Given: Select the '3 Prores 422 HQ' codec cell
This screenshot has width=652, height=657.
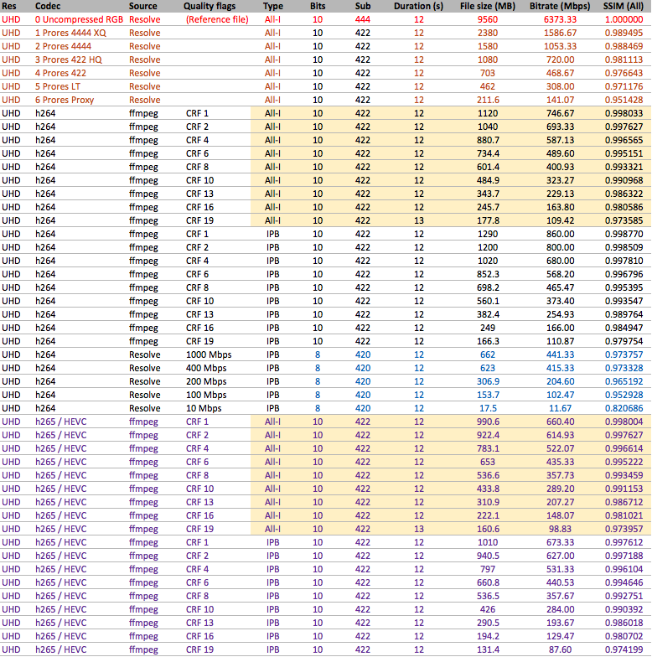Looking at the screenshot, I should [x=69, y=60].
